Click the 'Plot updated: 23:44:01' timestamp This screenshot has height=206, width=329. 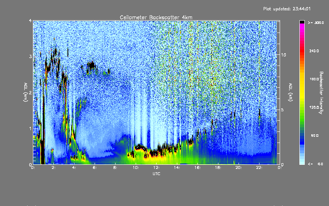pos(287,9)
